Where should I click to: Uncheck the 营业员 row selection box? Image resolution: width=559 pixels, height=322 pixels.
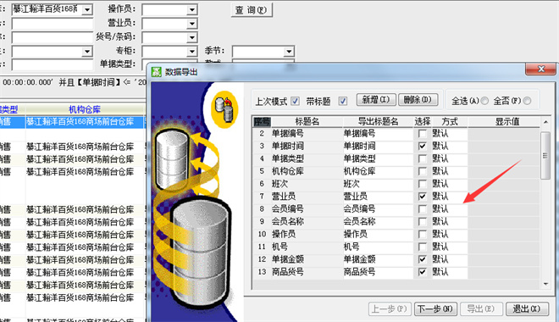pyautogui.click(x=423, y=196)
